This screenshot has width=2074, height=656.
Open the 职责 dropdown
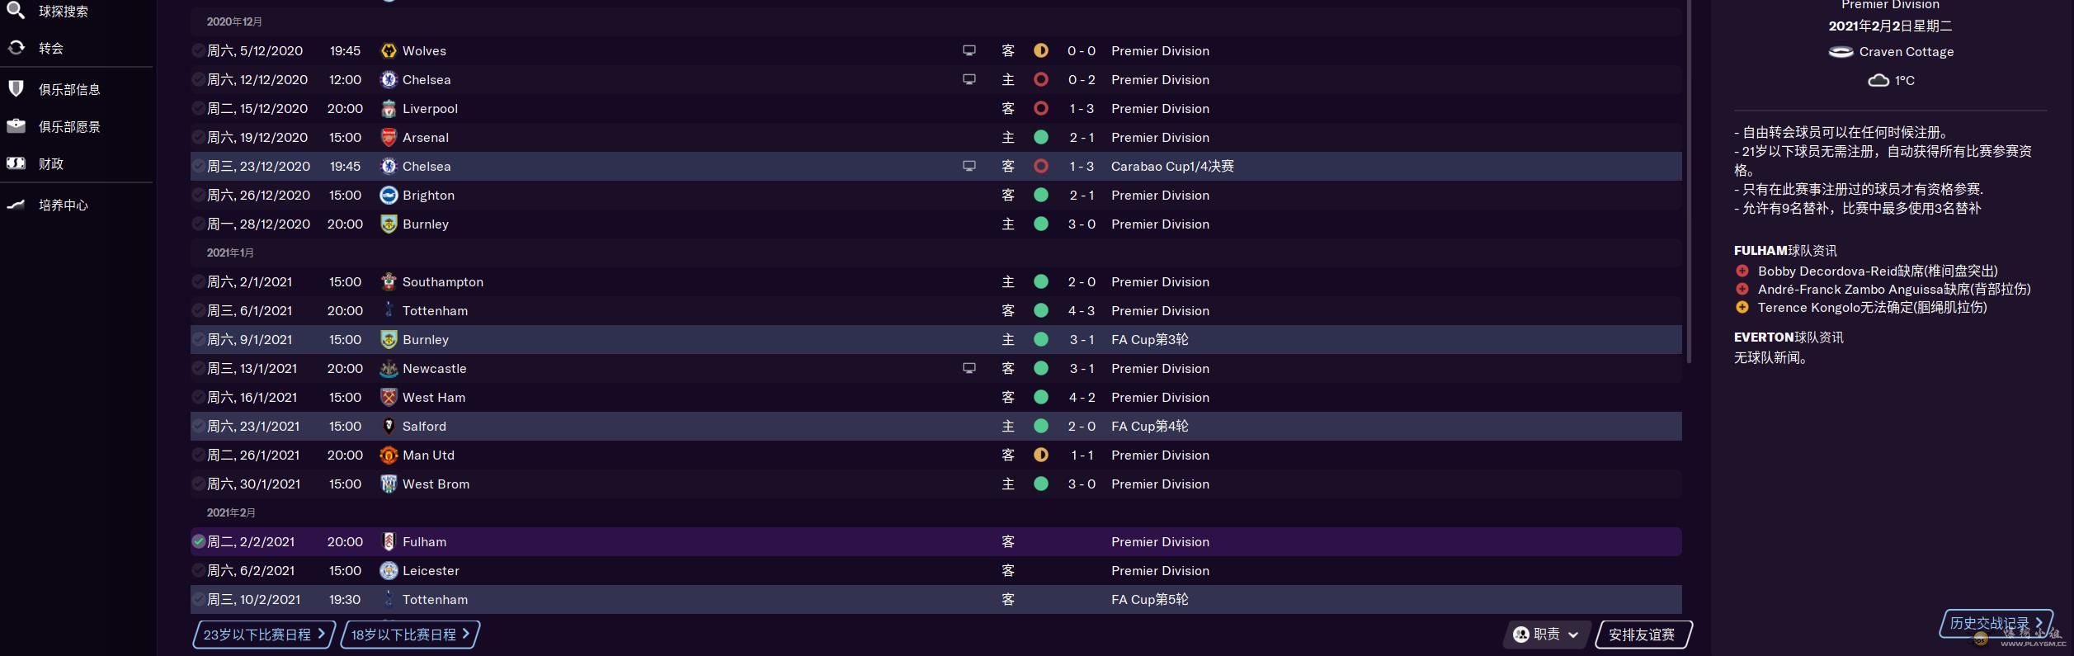tap(1546, 635)
